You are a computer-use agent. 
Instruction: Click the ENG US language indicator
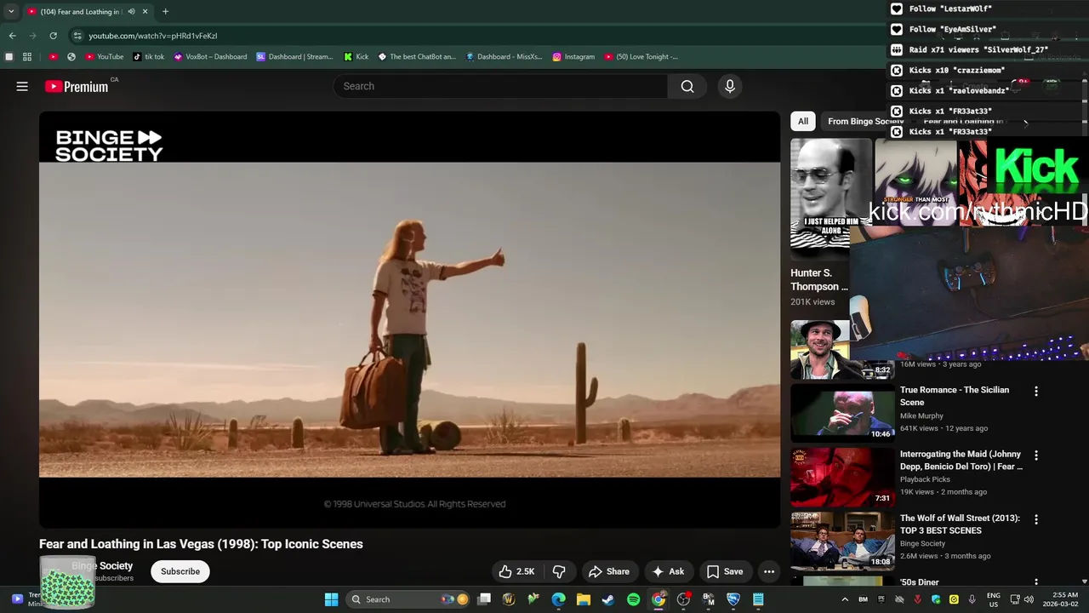tap(993, 599)
